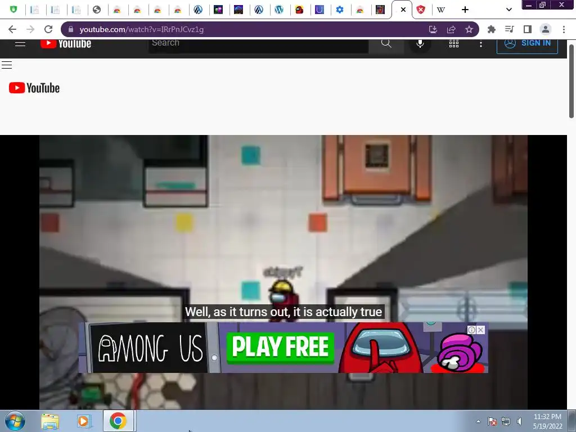Viewport: 576px width, 432px height.
Task: Switch to the purple U icon tab
Action: [x=319, y=10]
